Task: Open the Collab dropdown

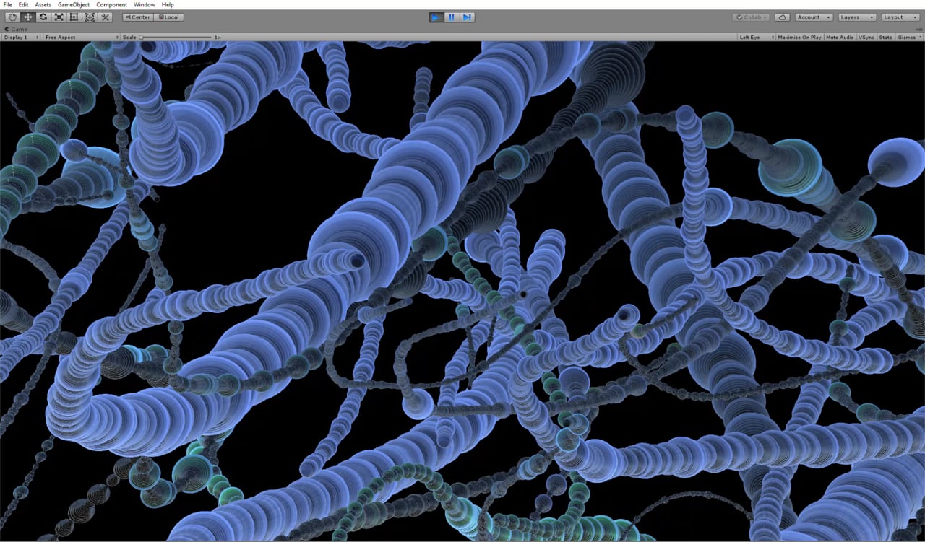Action: [751, 17]
